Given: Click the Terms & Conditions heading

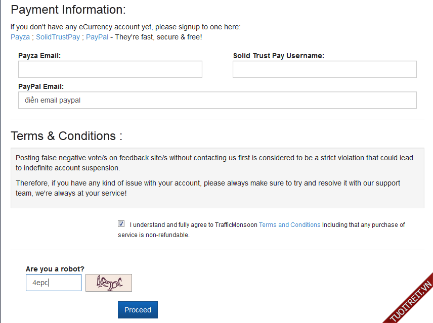Looking at the screenshot, I should click(x=66, y=136).
